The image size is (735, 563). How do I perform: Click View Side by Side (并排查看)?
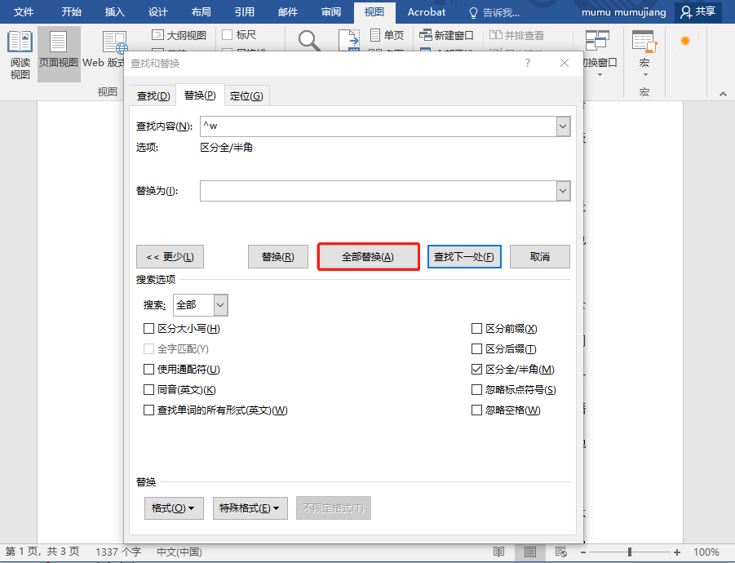516,35
